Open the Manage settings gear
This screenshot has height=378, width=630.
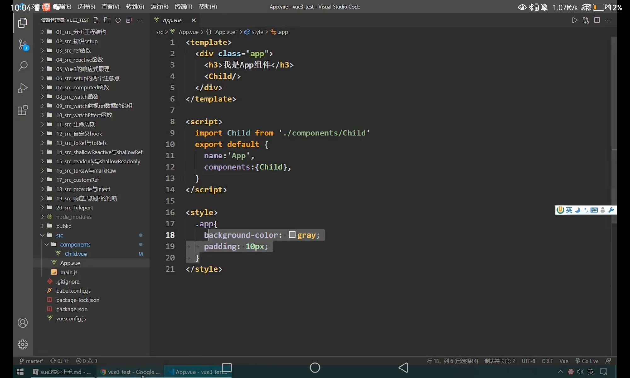[23, 344]
